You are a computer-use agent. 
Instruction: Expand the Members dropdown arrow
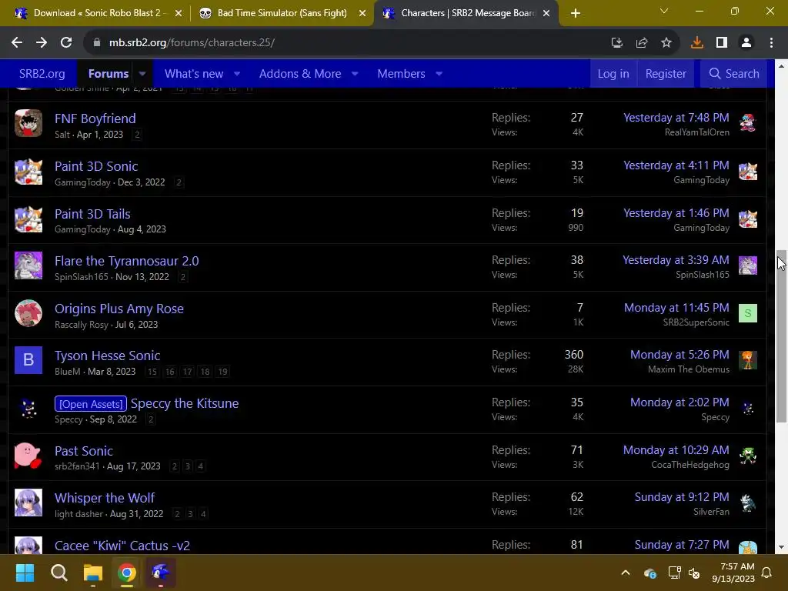pyautogui.click(x=439, y=74)
